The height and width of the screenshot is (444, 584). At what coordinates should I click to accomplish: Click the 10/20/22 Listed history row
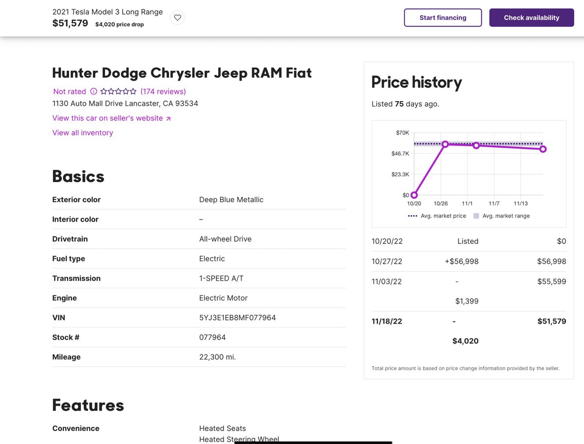pyautogui.click(x=469, y=241)
